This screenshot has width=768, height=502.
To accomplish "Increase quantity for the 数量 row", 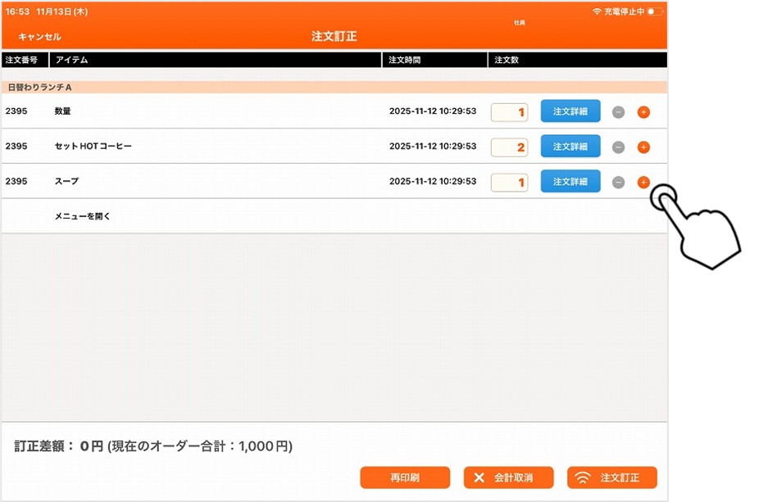I will click(x=643, y=112).
